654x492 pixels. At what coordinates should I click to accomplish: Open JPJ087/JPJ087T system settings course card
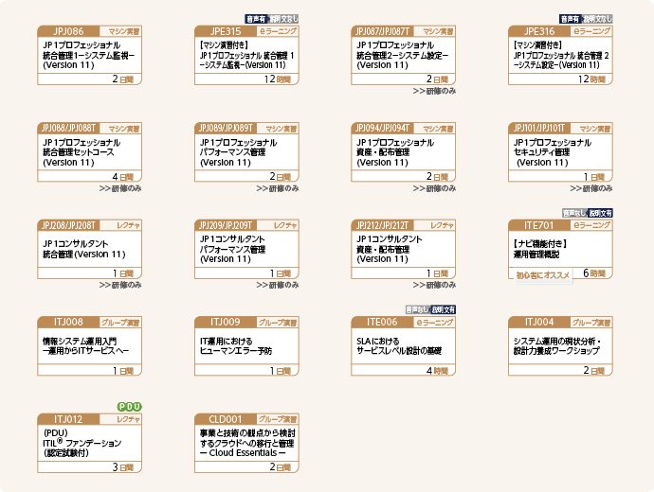pyautogui.click(x=404, y=56)
